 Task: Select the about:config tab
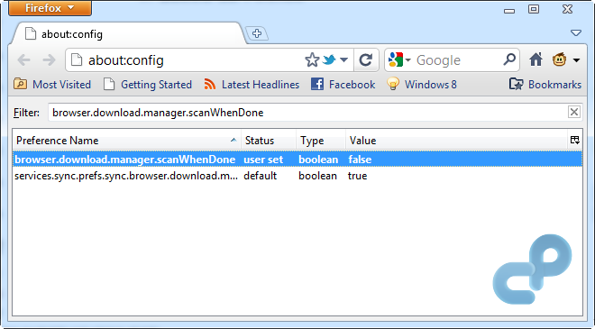click(x=129, y=34)
